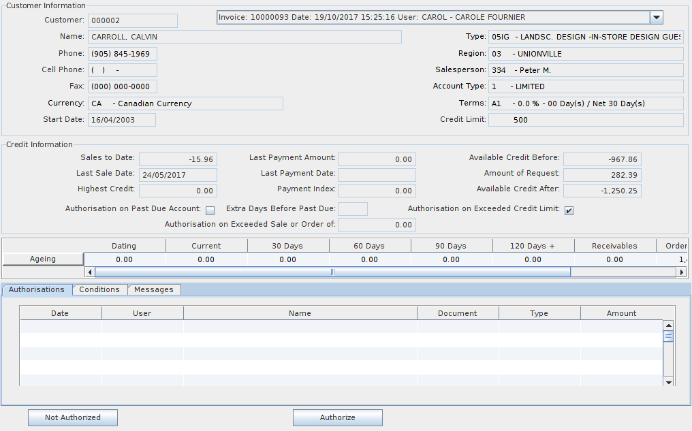This screenshot has height=431, width=692.
Task: Switch to the Authorisations tab
Action: 37,290
